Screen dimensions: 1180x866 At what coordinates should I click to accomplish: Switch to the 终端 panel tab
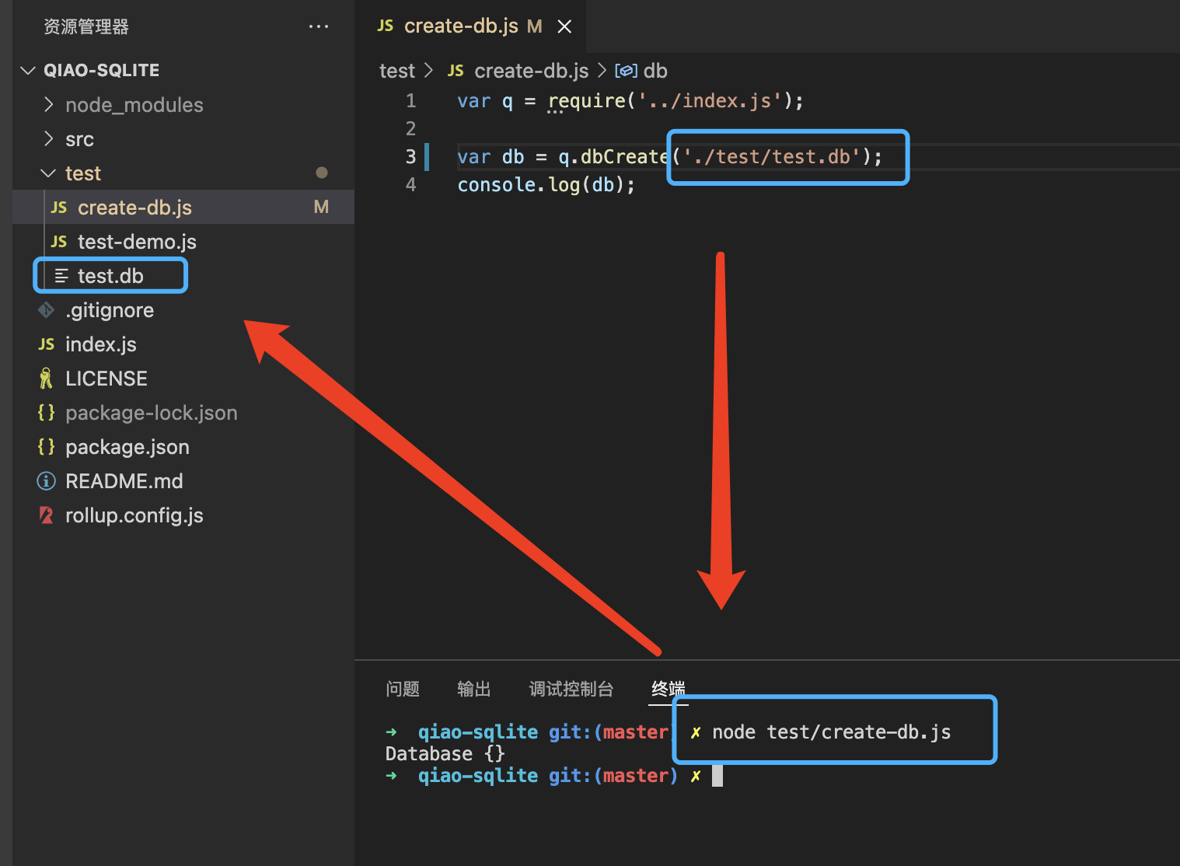click(669, 689)
